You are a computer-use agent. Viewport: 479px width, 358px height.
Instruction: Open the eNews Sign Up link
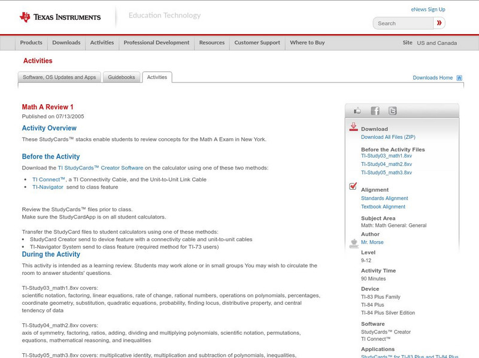pyautogui.click(x=428, y=10)
